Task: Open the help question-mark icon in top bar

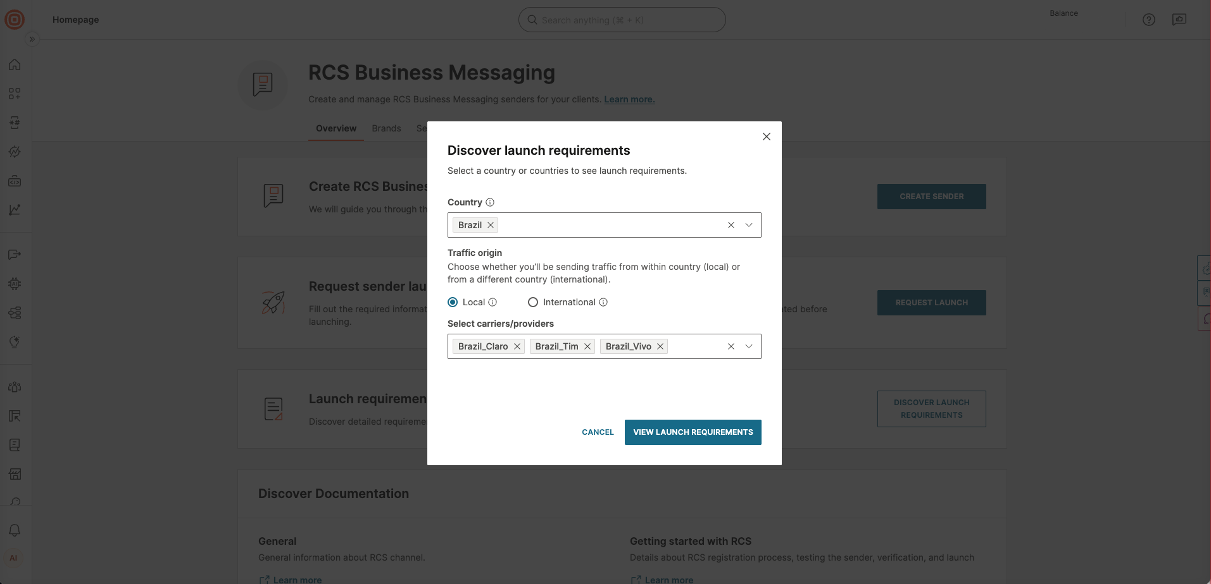Action: [1149, 20]
